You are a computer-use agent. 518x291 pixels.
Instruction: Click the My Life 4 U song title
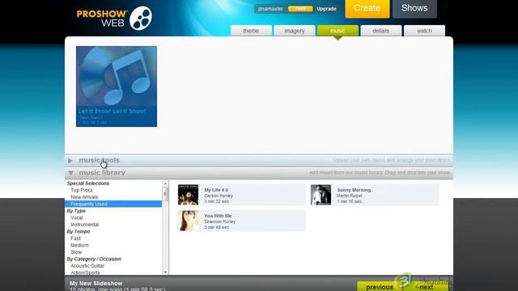216,190
